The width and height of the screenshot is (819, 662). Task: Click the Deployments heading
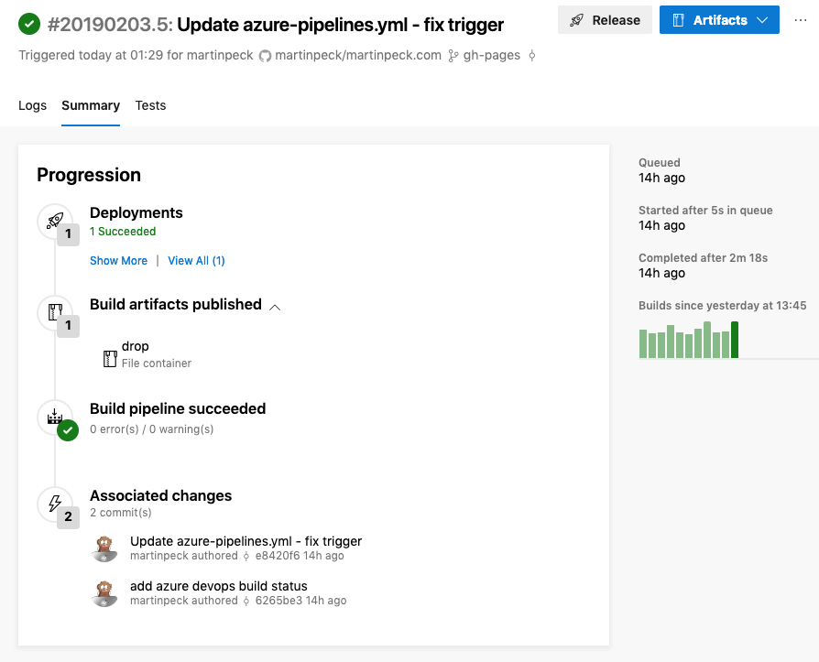coord(136,213)
